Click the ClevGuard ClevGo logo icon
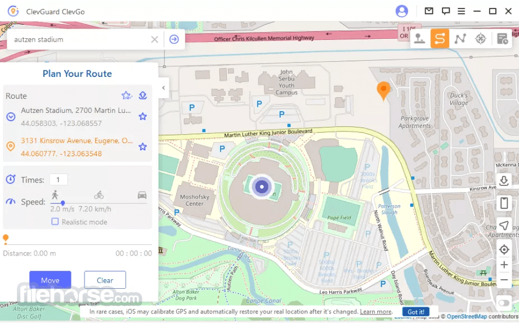The height and width of the screenshot is (323, 519). point(14,11)
